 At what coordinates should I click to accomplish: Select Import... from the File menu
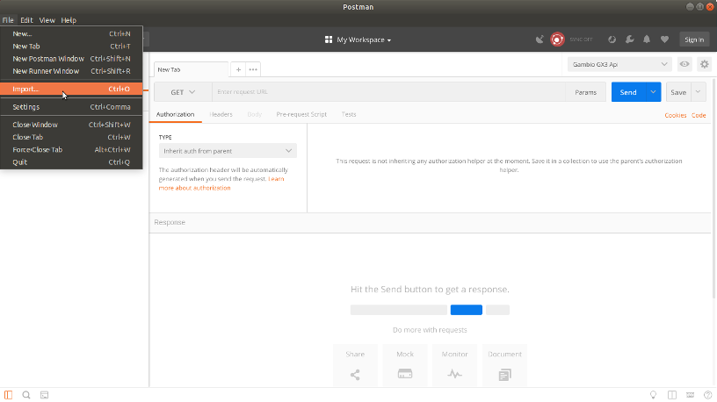pos(26,89)
